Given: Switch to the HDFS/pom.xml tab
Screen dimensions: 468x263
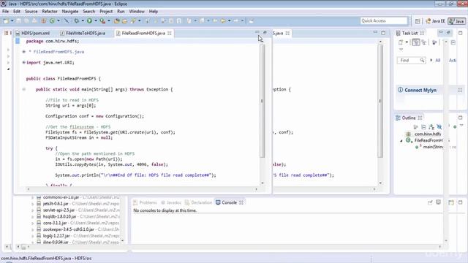Looking at the screenshot, I should click(x=33, y=33).
